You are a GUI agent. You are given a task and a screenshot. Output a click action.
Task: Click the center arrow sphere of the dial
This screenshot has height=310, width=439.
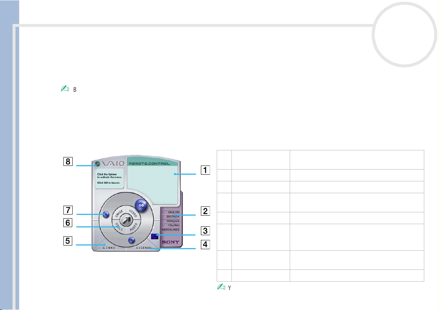click(126, 220)
